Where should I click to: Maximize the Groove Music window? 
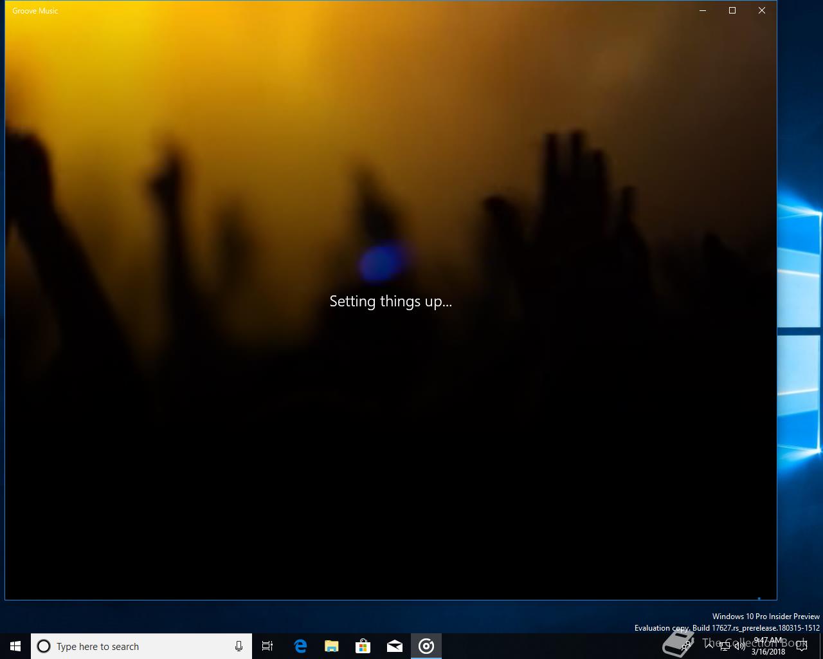pyautogui.click(x=732, y=10)
